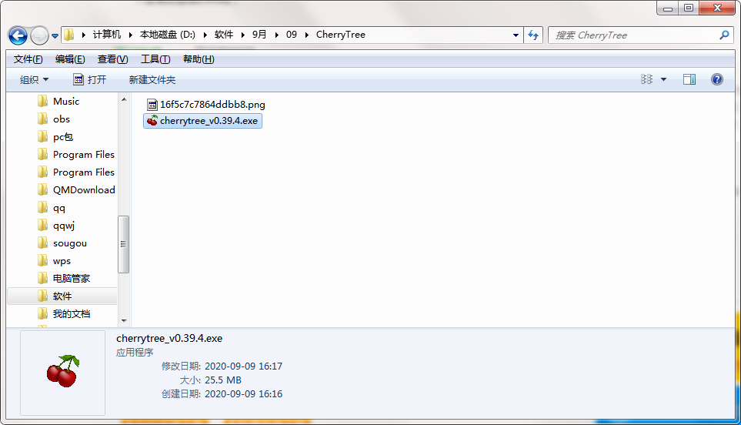This screenshot has height=425, width=741.
Task: Select the wps folder in sidebar
Action: click(62, 261)
